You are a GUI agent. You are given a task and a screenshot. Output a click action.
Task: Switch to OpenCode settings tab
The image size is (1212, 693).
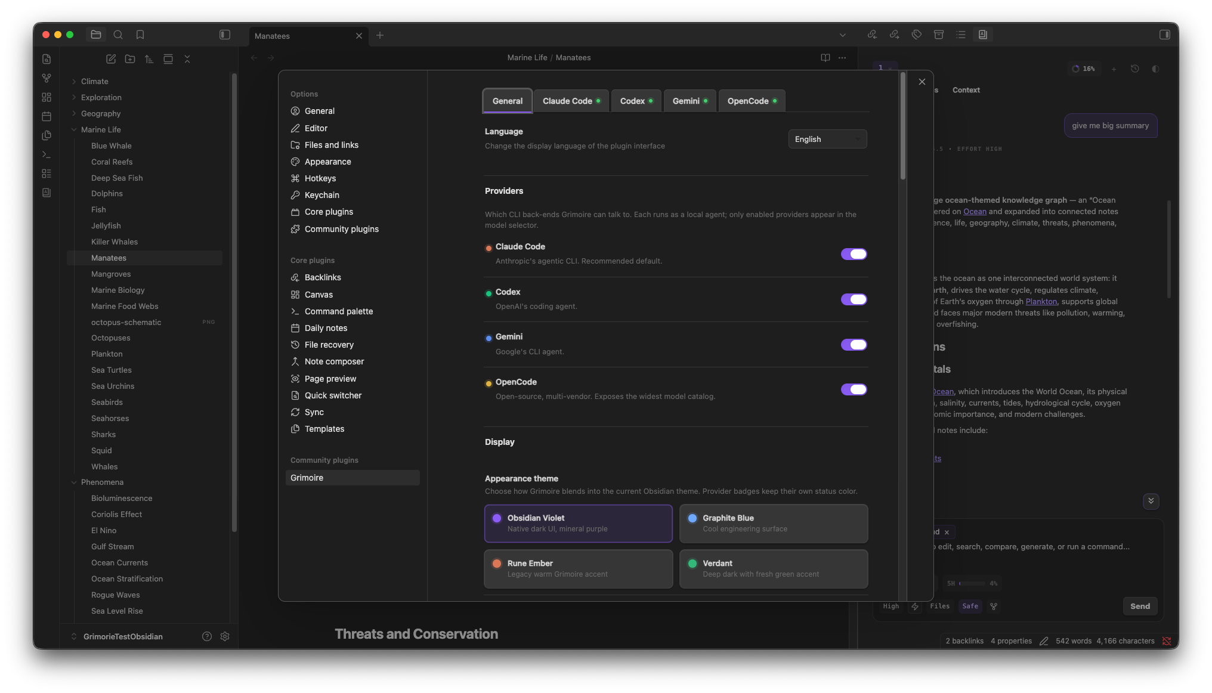(x=752, y=101)
